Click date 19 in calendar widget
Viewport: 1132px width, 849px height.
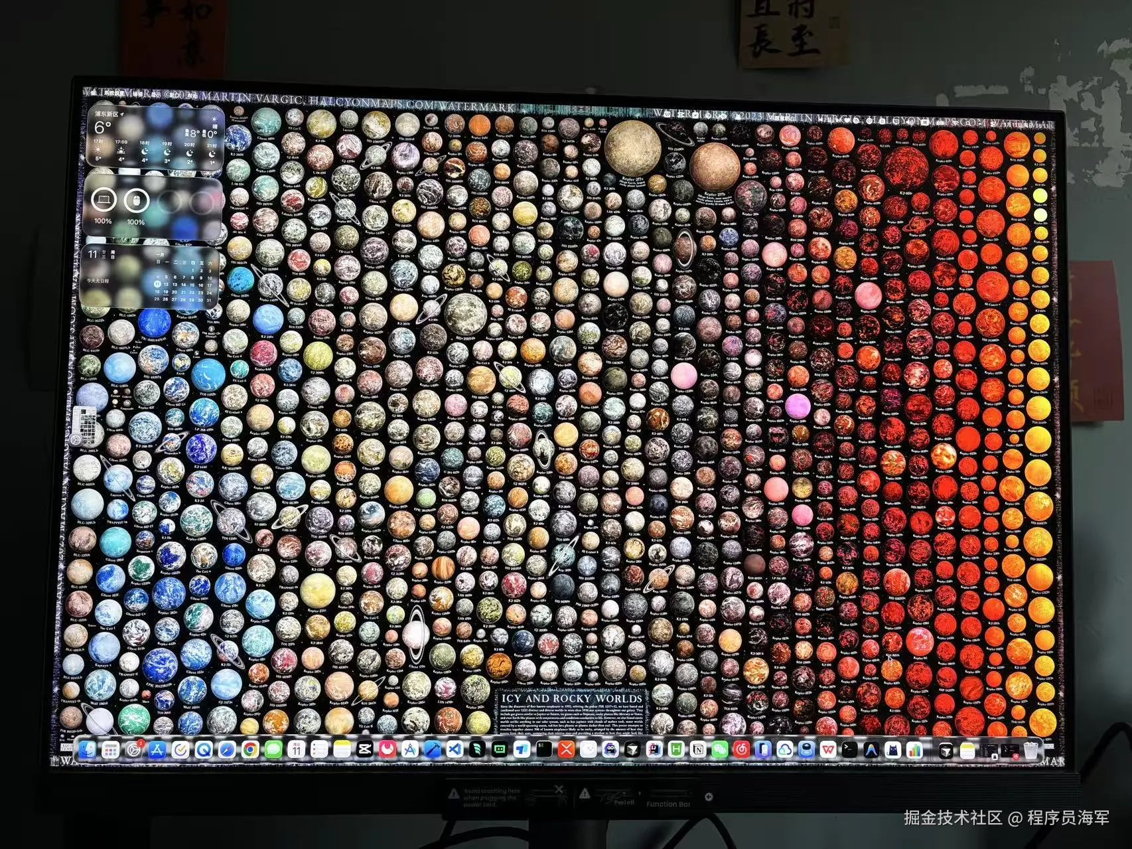click(x=166, y=292)
